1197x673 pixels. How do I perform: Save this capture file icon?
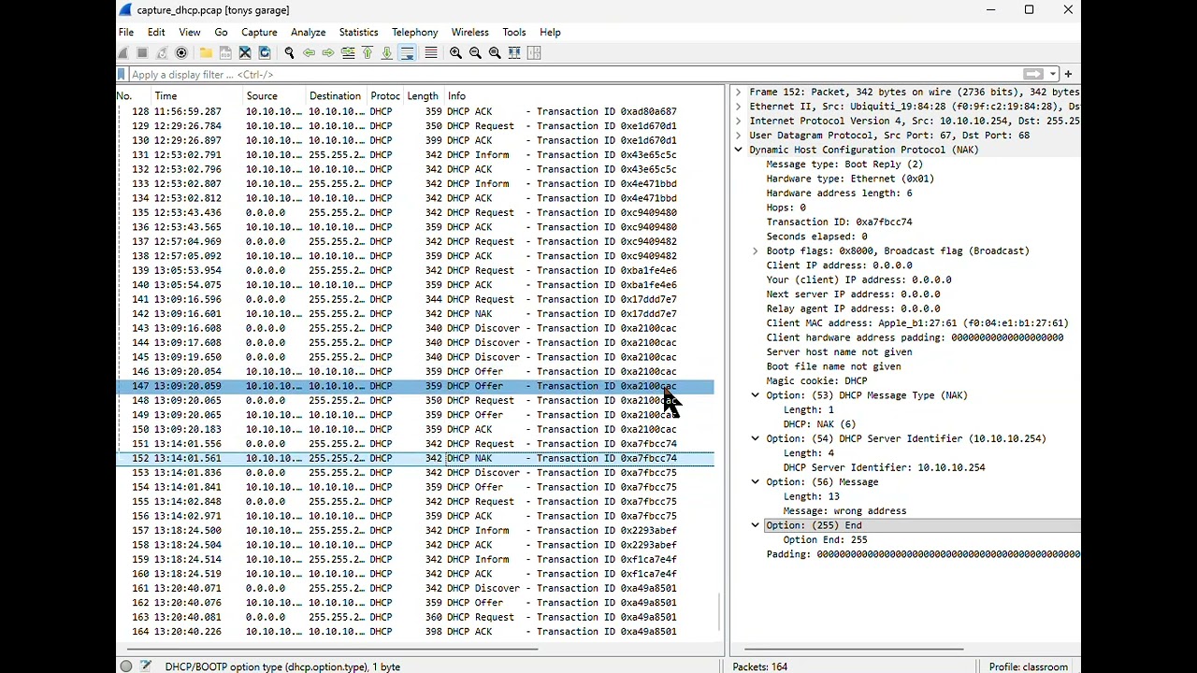225,53
